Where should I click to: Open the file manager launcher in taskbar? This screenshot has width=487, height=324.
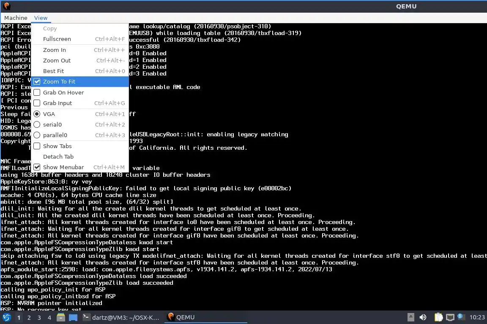[x=61, y=317]
